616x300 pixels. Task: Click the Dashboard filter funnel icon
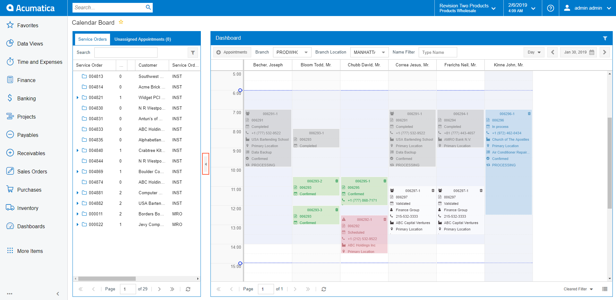[605, 38]
